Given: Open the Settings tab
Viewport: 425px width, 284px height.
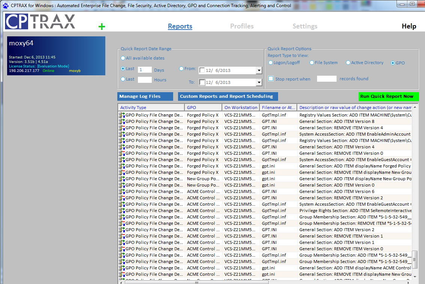Looking at the screenshot, I should (305, 26).
